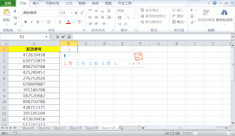Confirm entry with the checkmark button

coord(63,37)
